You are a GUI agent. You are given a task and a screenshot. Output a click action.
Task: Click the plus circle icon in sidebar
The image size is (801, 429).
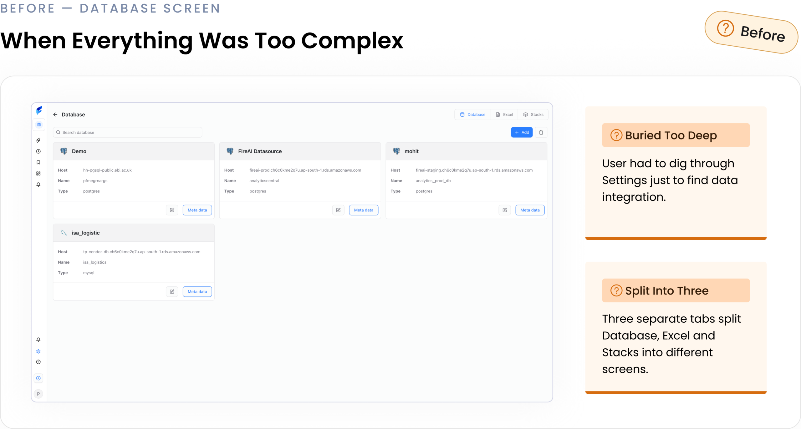click(x=38, y=378)
